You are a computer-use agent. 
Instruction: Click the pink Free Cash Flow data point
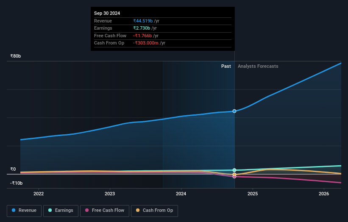coord(234,177)
